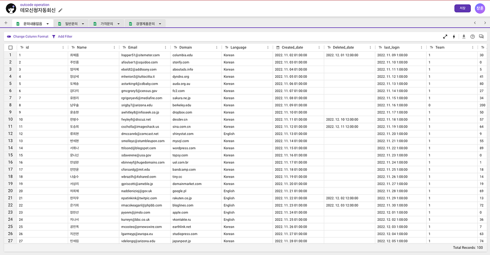Switch to the 경쟁제품문의 tab

(x=145, y=24)
